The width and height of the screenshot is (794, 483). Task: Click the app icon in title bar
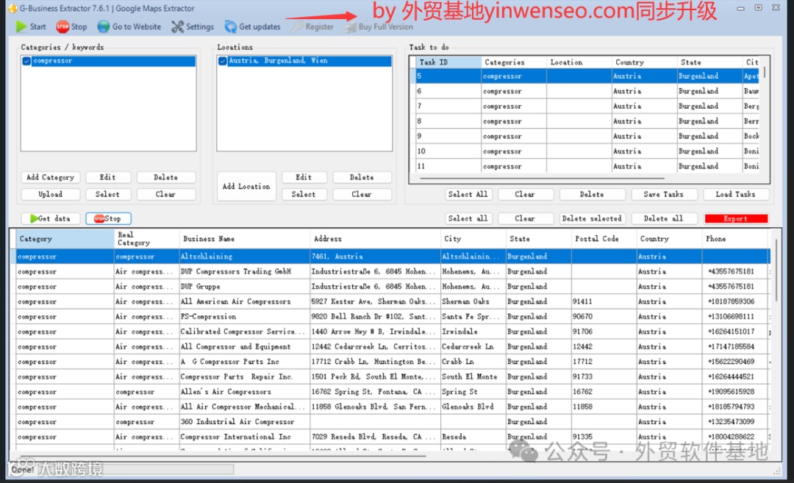pos(12,9)
